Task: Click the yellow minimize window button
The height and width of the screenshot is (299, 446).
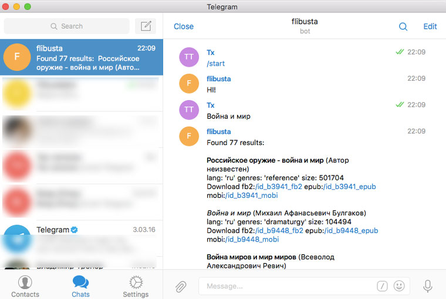Action: [x=16, y=6]
